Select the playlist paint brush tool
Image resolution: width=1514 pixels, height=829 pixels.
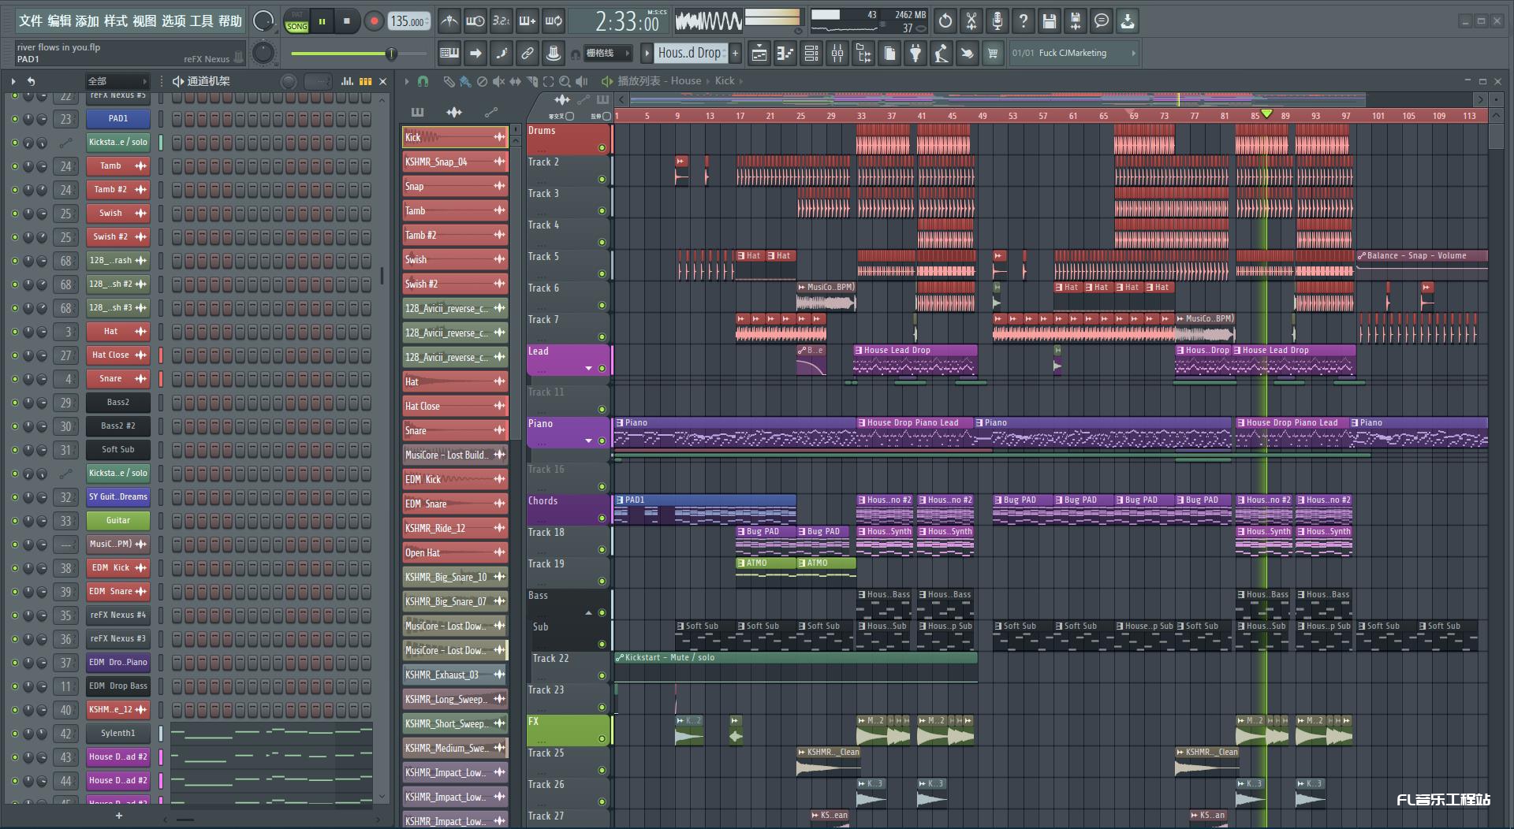point(465,81)
